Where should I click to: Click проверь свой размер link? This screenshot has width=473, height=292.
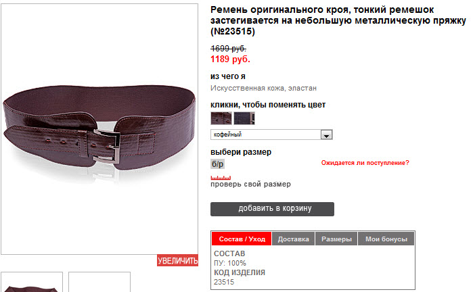pos(250,184)
